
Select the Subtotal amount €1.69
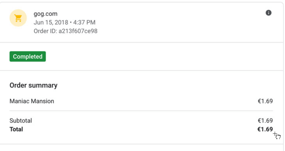265,121
